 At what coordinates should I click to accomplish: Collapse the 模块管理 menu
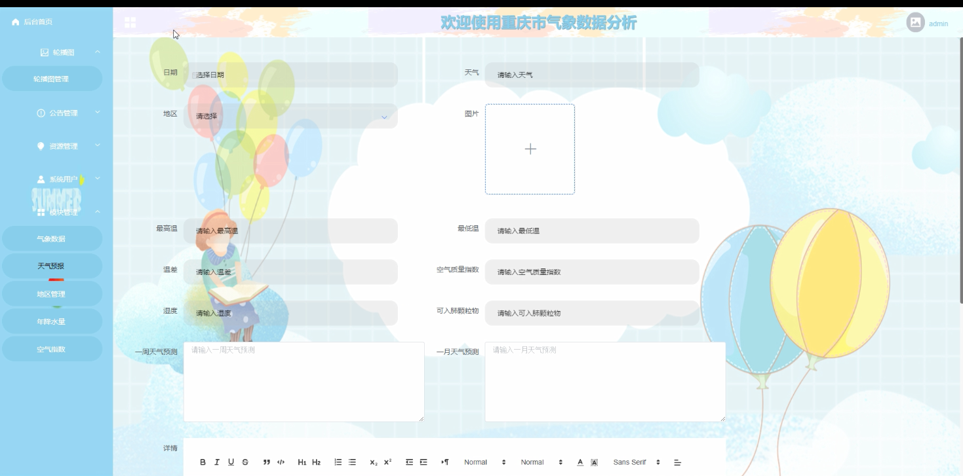[98, 211]
